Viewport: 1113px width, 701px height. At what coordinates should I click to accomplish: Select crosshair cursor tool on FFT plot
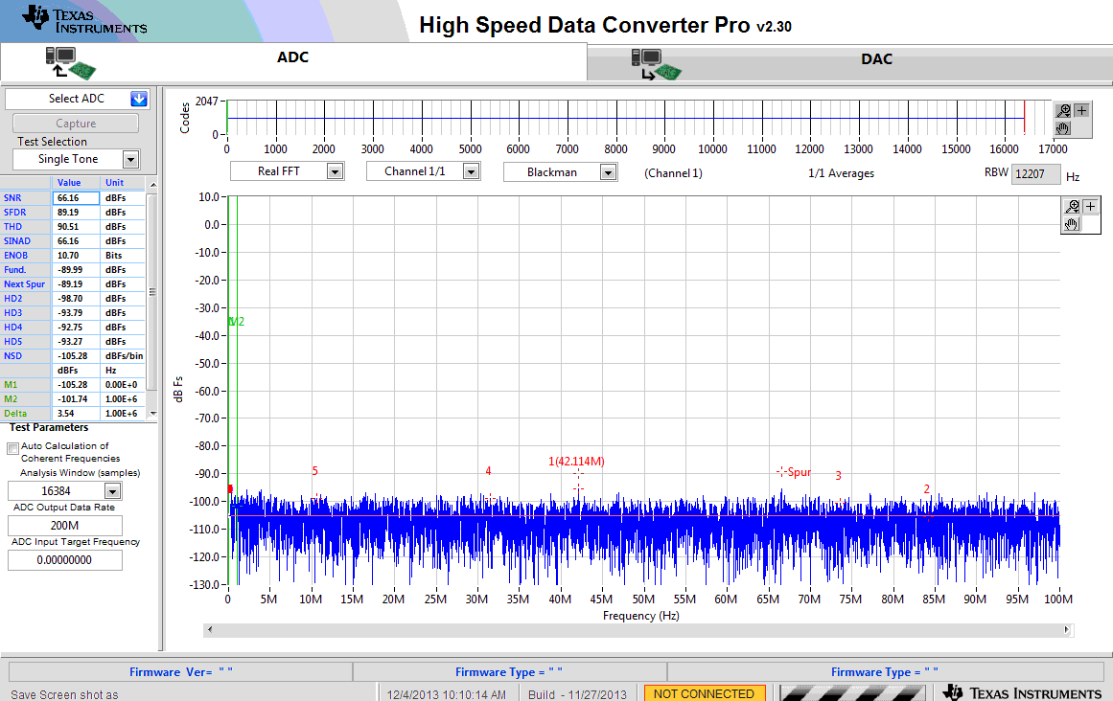(x=1090, y=206)
